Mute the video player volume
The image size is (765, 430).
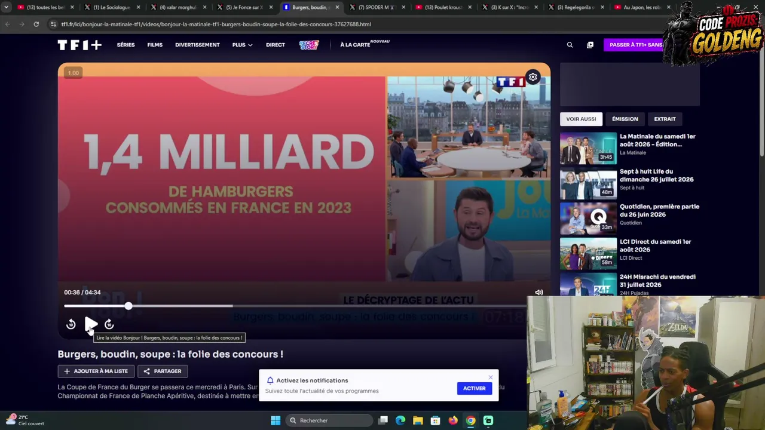(539, 293)
